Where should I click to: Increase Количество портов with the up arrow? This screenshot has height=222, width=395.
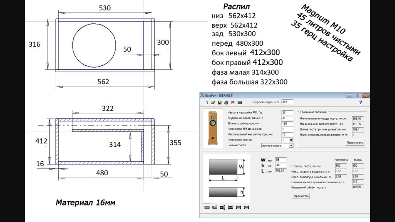point(291,139)
